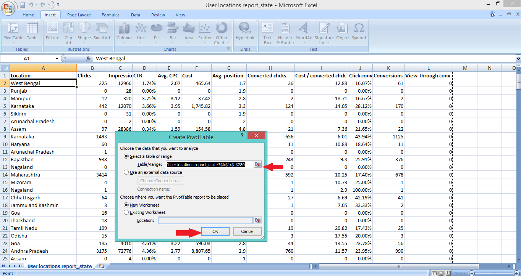Click the Location collapse dialog icon

[x=258, y=220]
